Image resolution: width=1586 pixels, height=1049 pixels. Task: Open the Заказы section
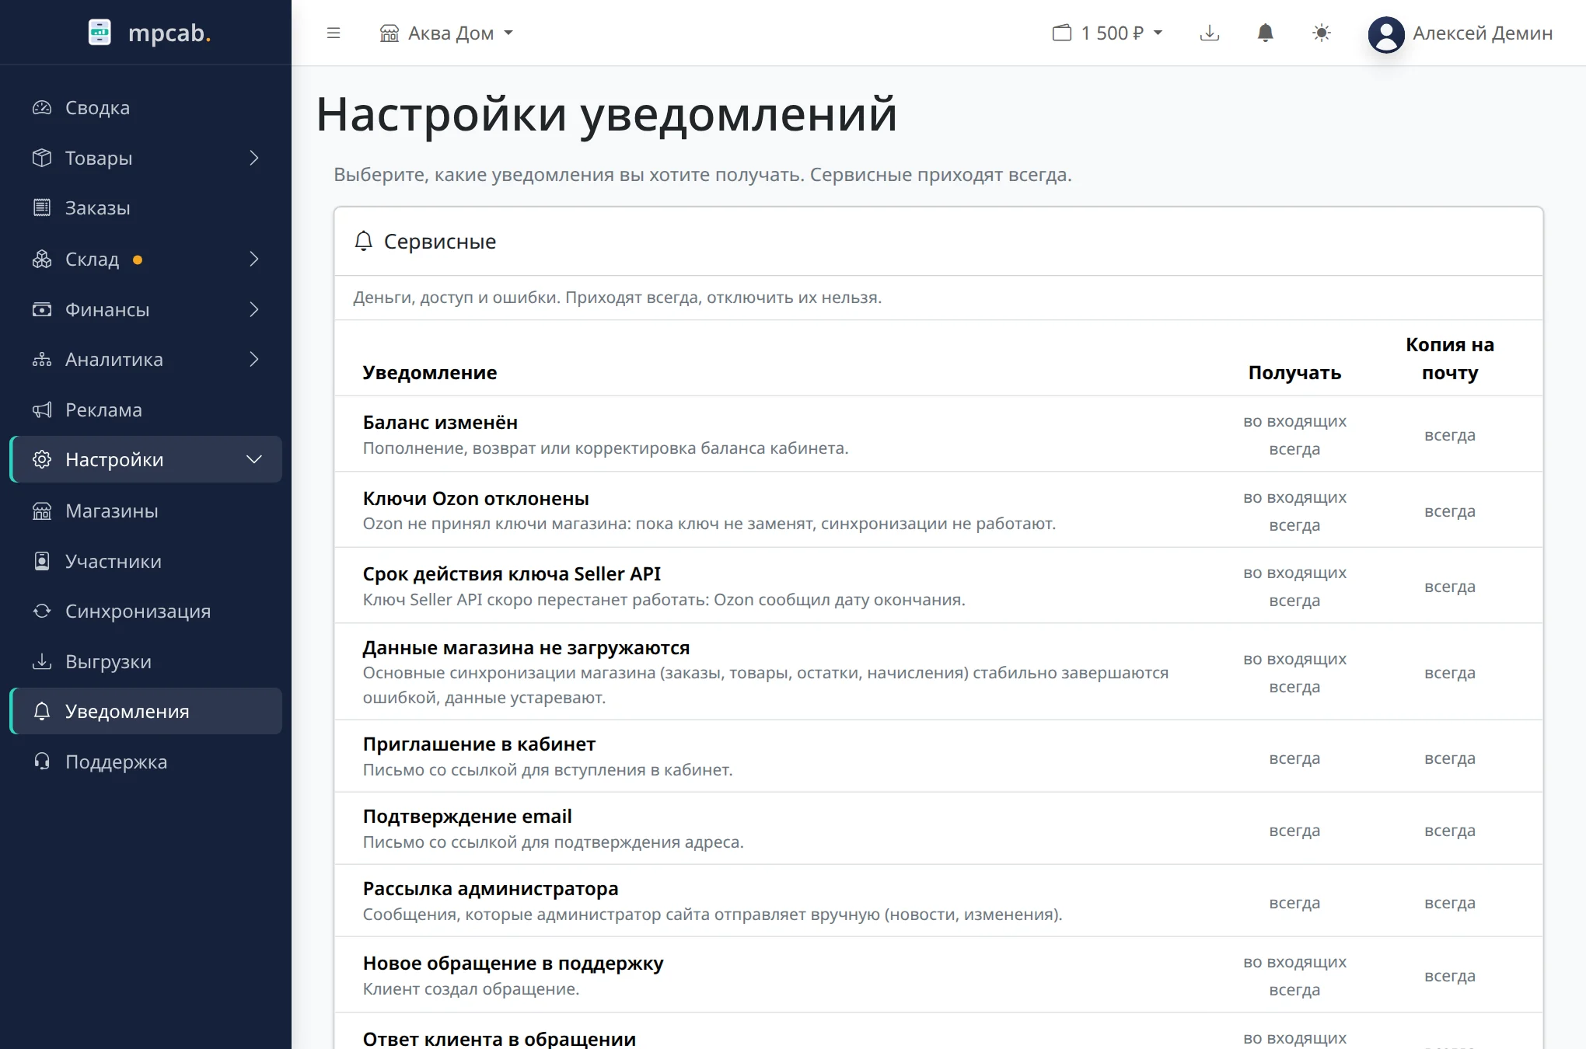146,207
